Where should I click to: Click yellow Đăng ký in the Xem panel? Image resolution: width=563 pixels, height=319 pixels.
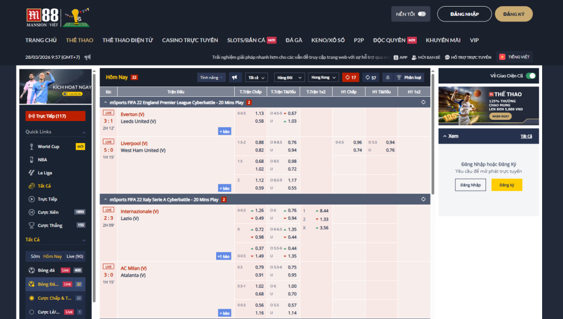506,185
